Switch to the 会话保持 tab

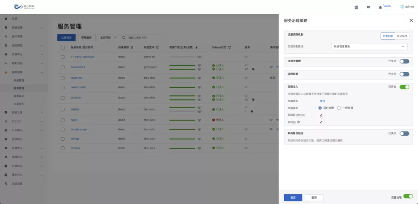click(x=402, y=36)
